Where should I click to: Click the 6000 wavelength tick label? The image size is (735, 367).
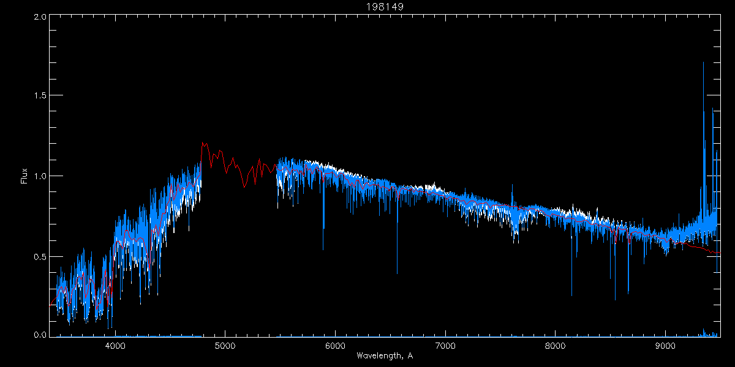click(x=335, y=345)
